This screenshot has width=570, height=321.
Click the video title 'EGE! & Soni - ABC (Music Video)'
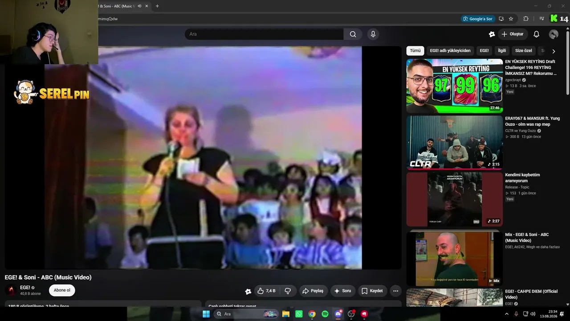point(48,277)
